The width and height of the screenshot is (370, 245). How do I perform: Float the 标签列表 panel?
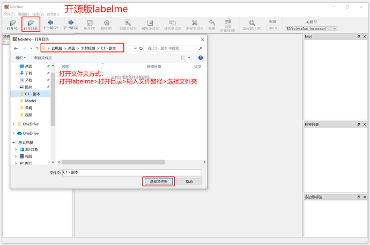point(359,124)
